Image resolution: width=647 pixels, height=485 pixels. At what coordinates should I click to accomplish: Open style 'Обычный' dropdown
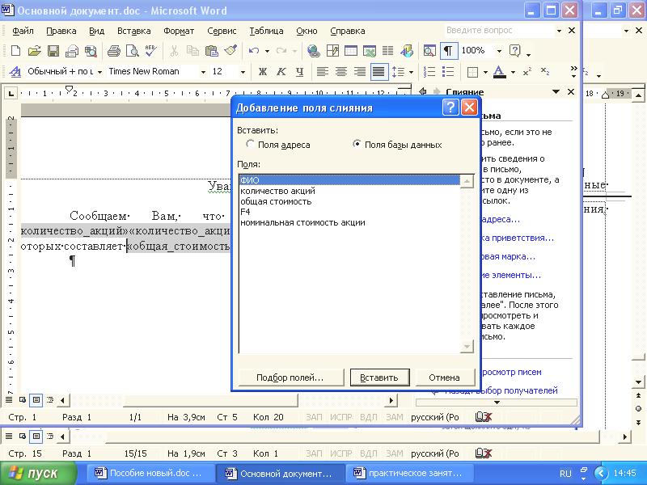[99, 72]
